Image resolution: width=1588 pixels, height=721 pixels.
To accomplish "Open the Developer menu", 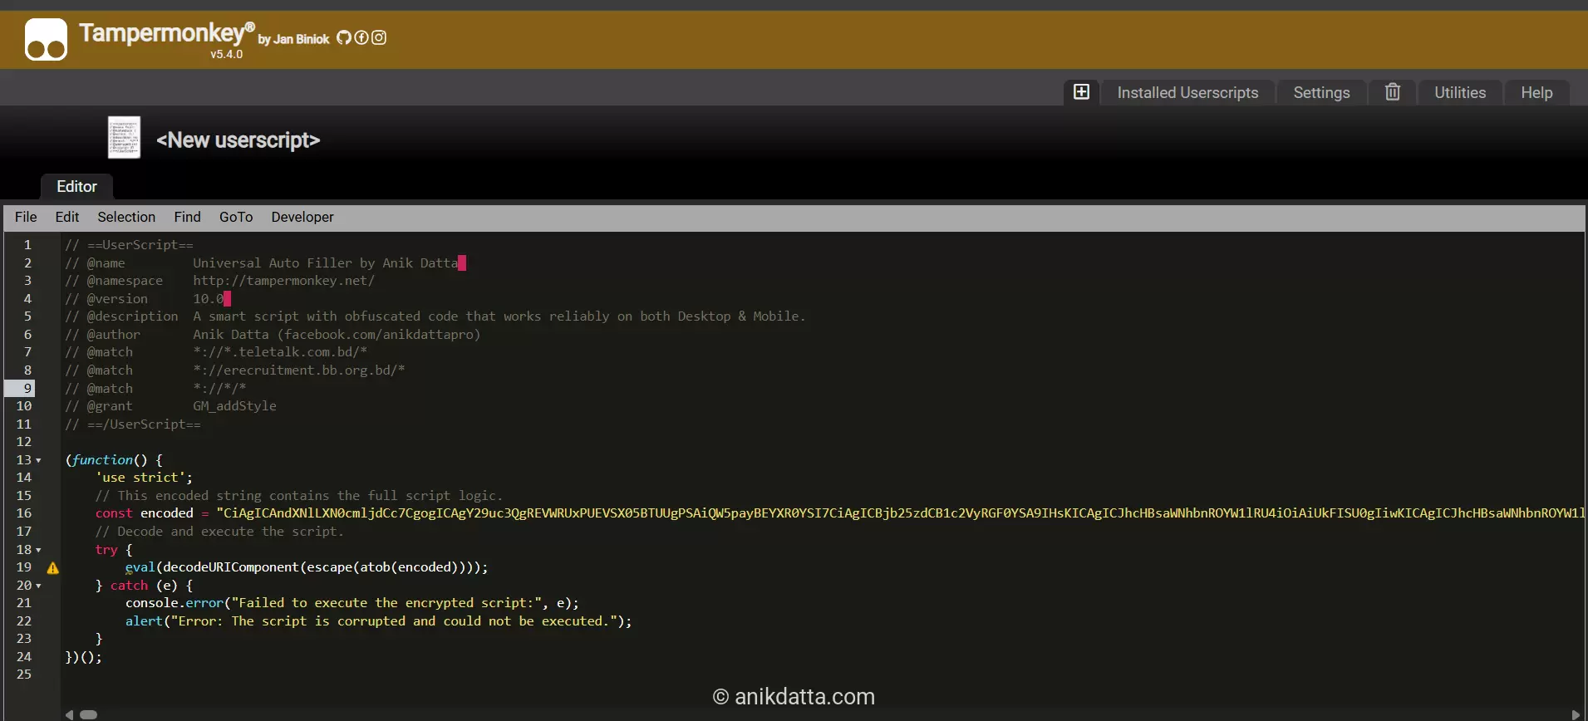I will [x=302, y=217].
